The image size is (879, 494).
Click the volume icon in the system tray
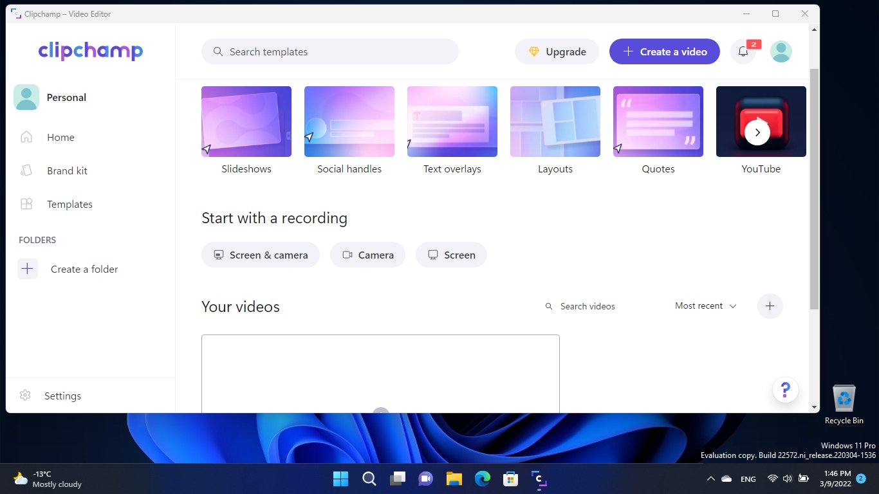pyautogui.click(x=787, y=479)
